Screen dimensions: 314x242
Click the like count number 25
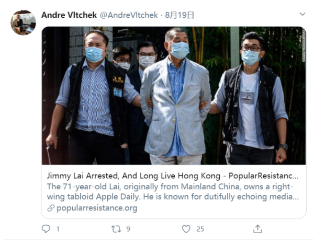200,229
